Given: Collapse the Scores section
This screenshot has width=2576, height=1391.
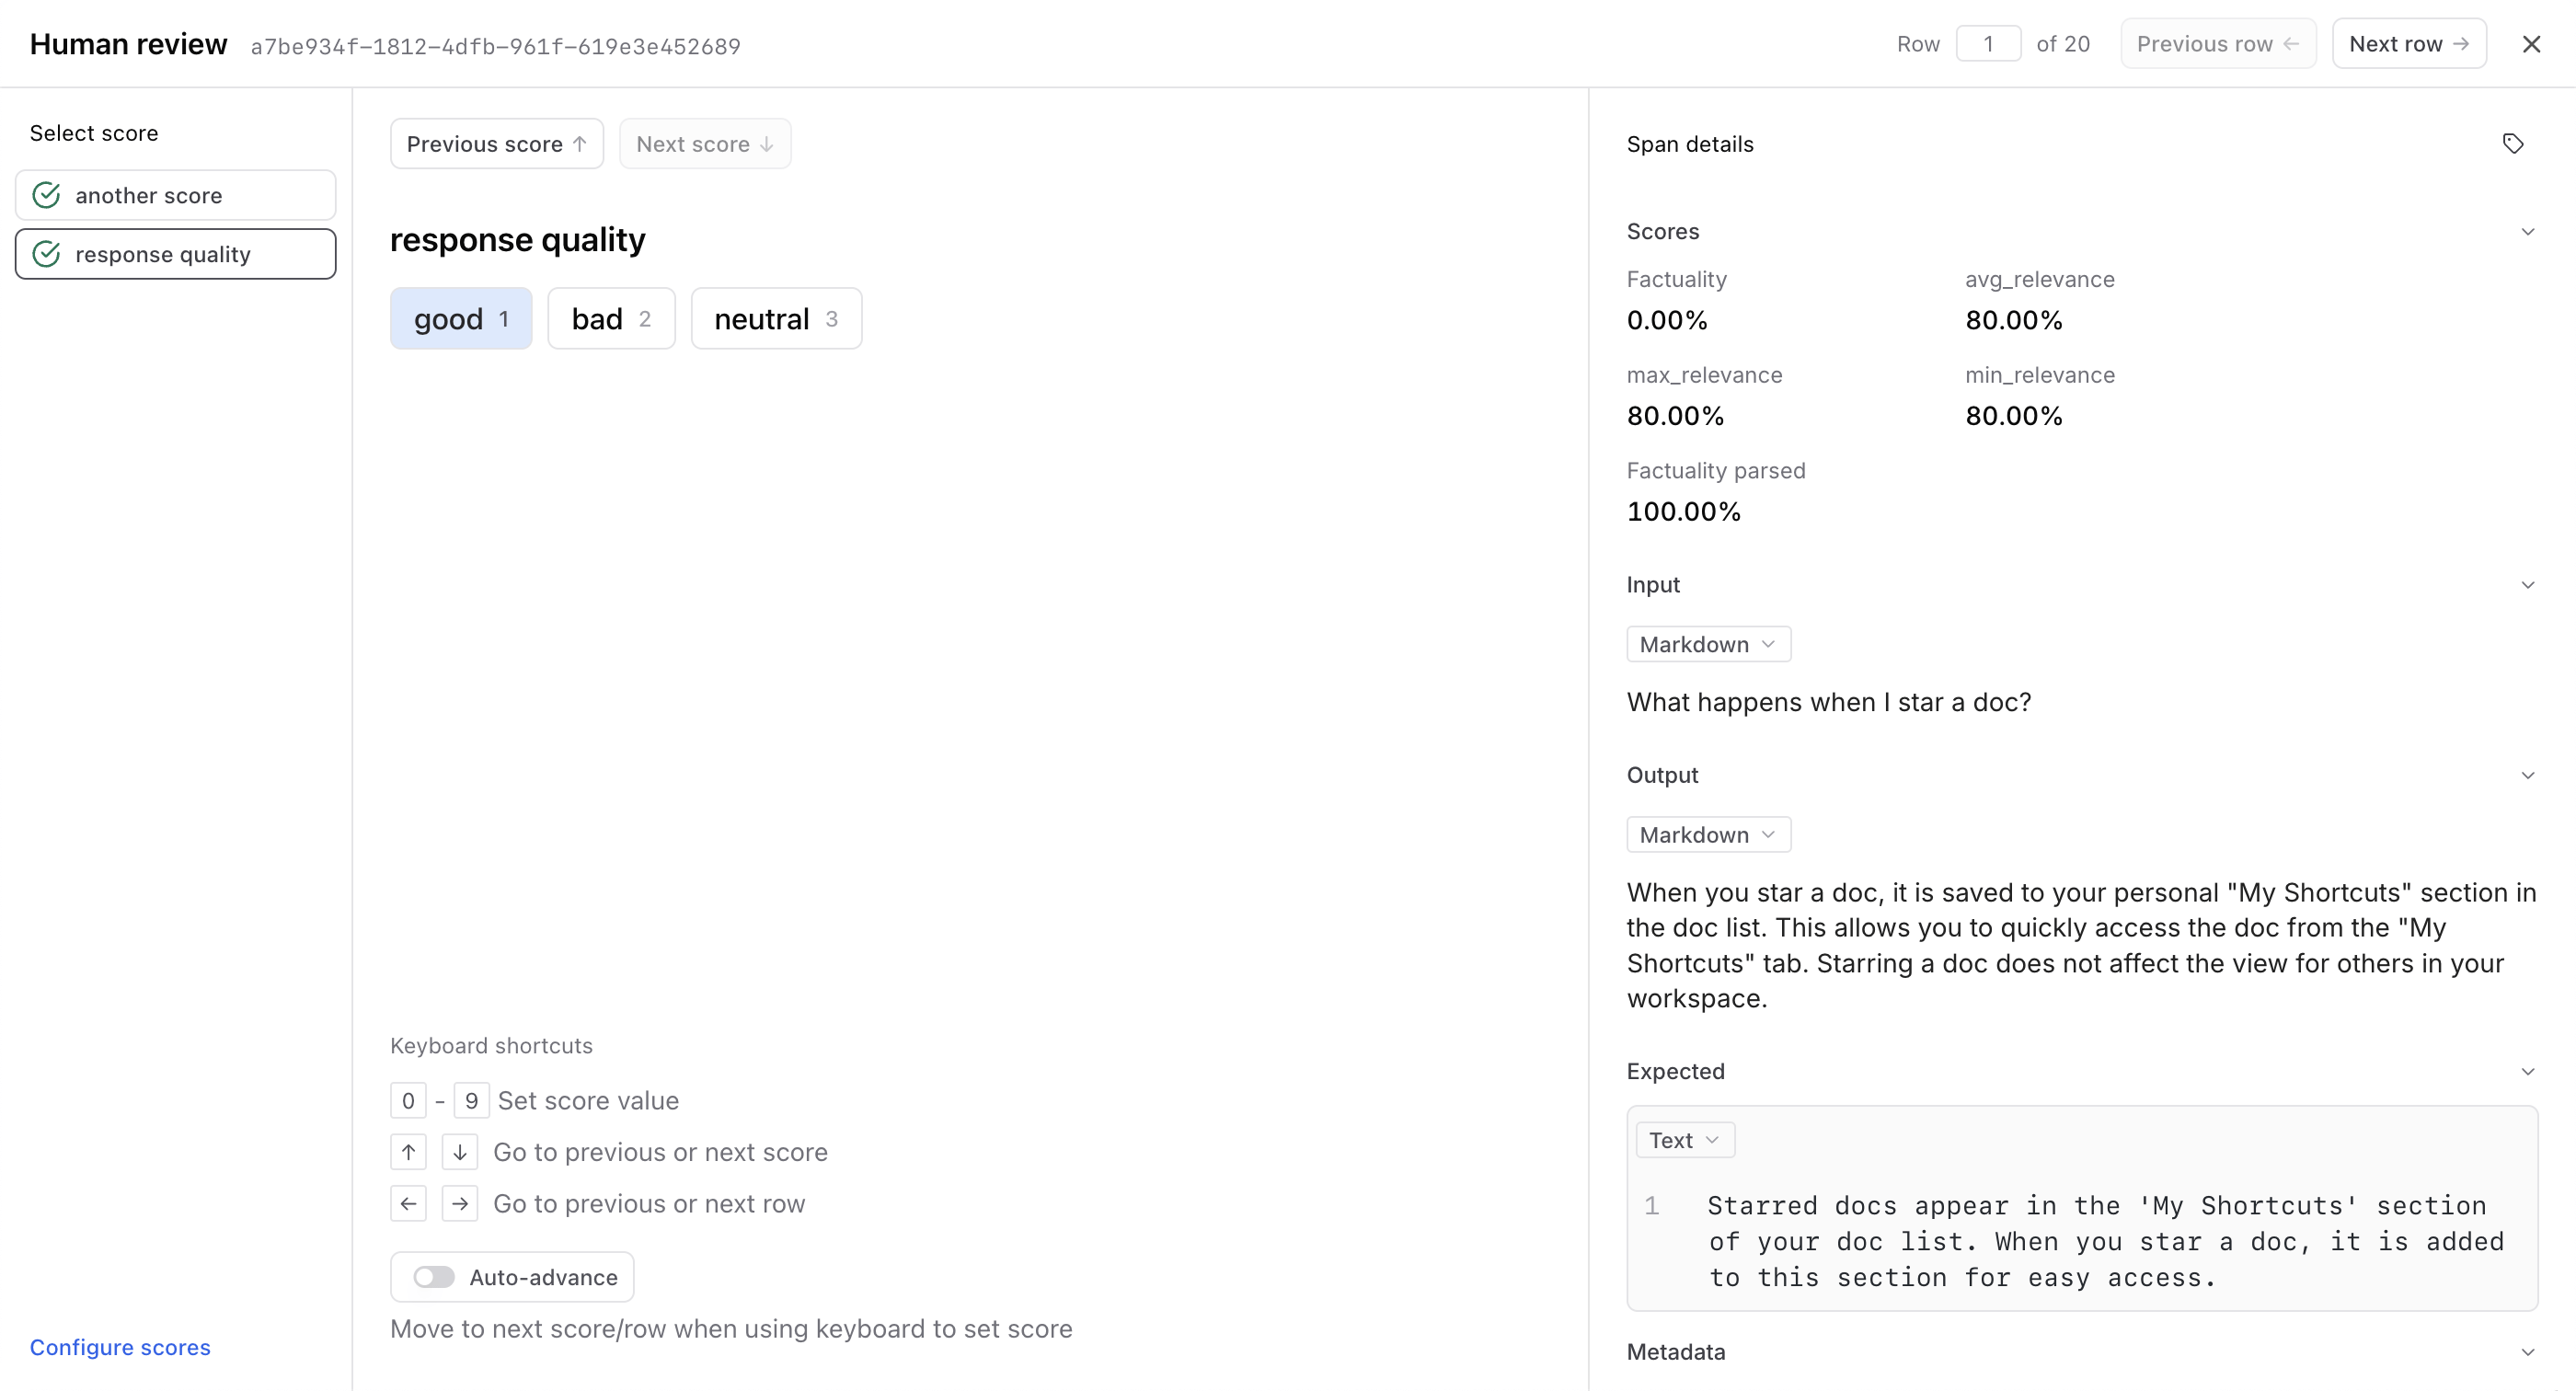Looking at the screenshot, I should coord(2527,232).
